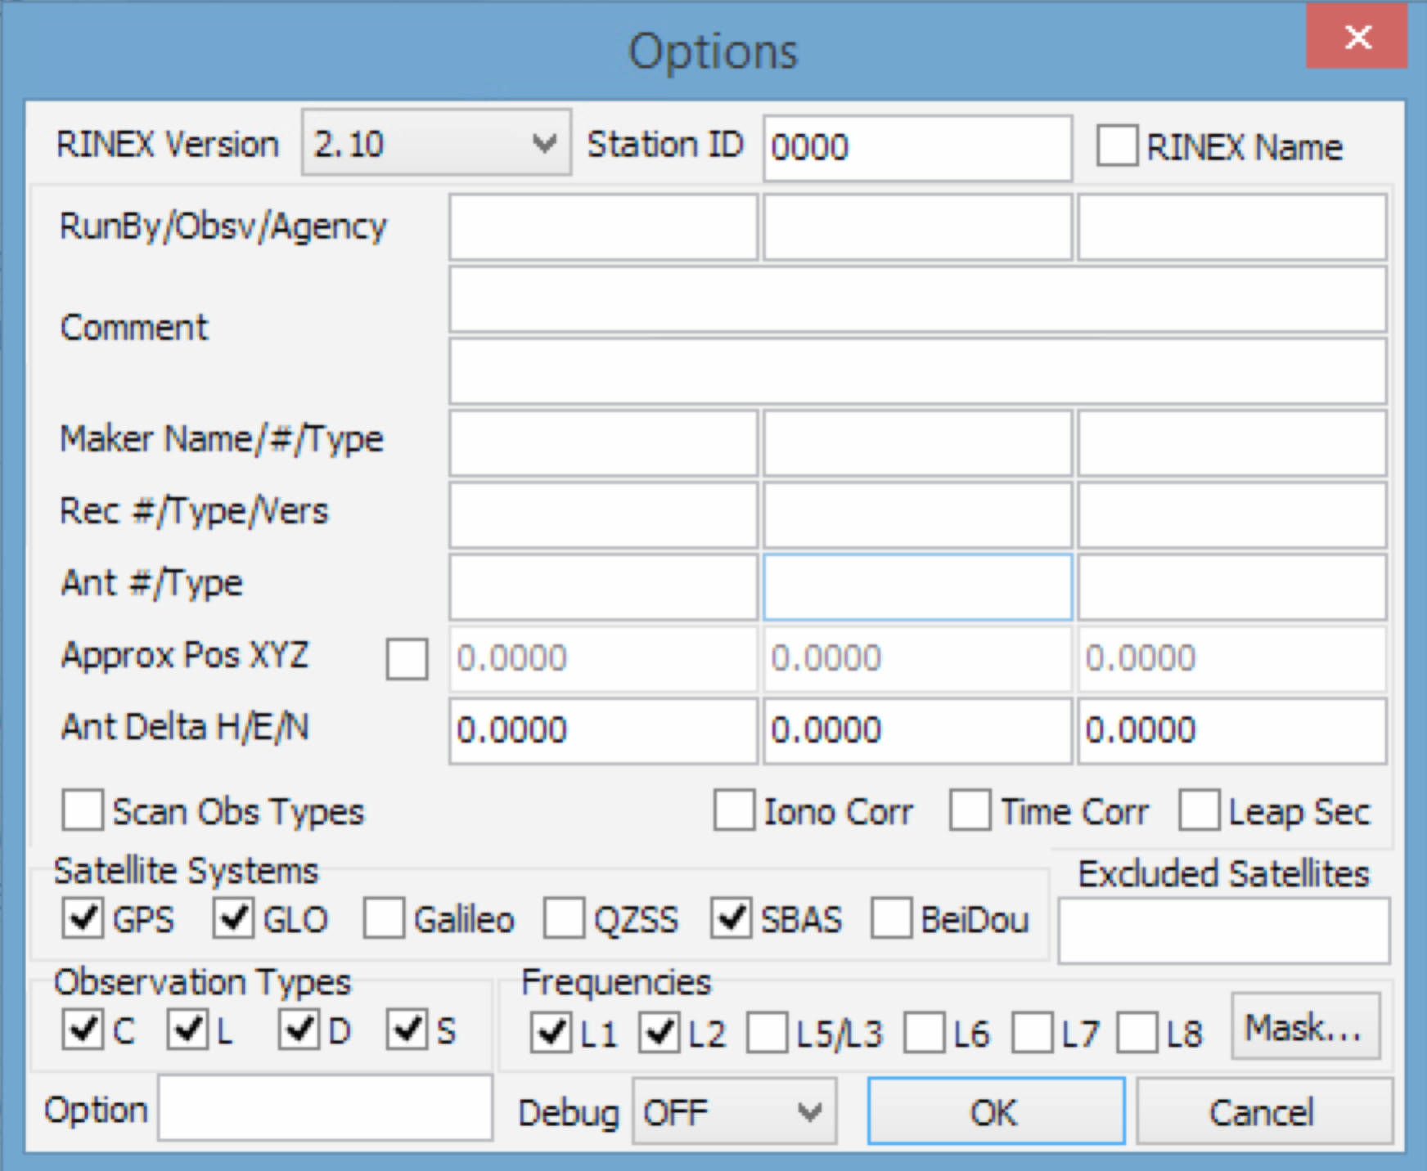The image size is (1427, 1171).
Task: Open the RINEX Version dropdown
Action: coord(436,143)
